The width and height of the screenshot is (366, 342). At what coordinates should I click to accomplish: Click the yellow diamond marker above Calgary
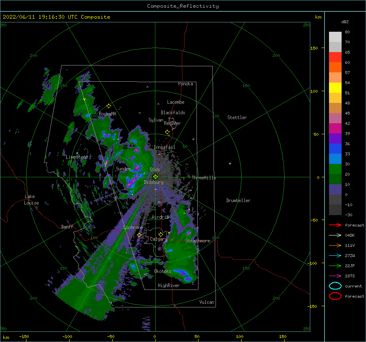point(161,234)
